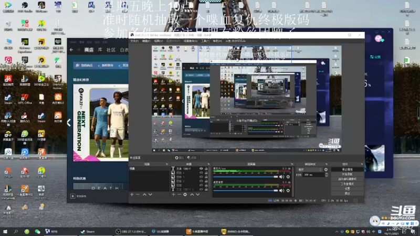Open OBS Studio desktop shortcut
The image size is (420, 236).
25,7
